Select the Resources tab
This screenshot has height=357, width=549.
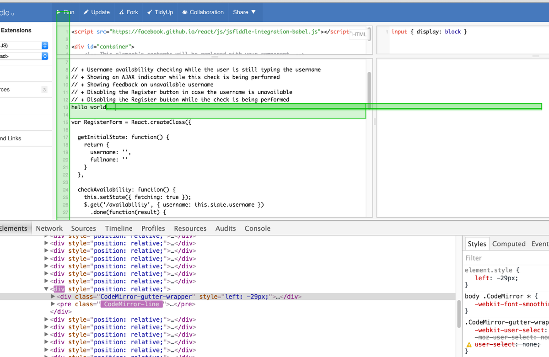click(x=190, y=228)
